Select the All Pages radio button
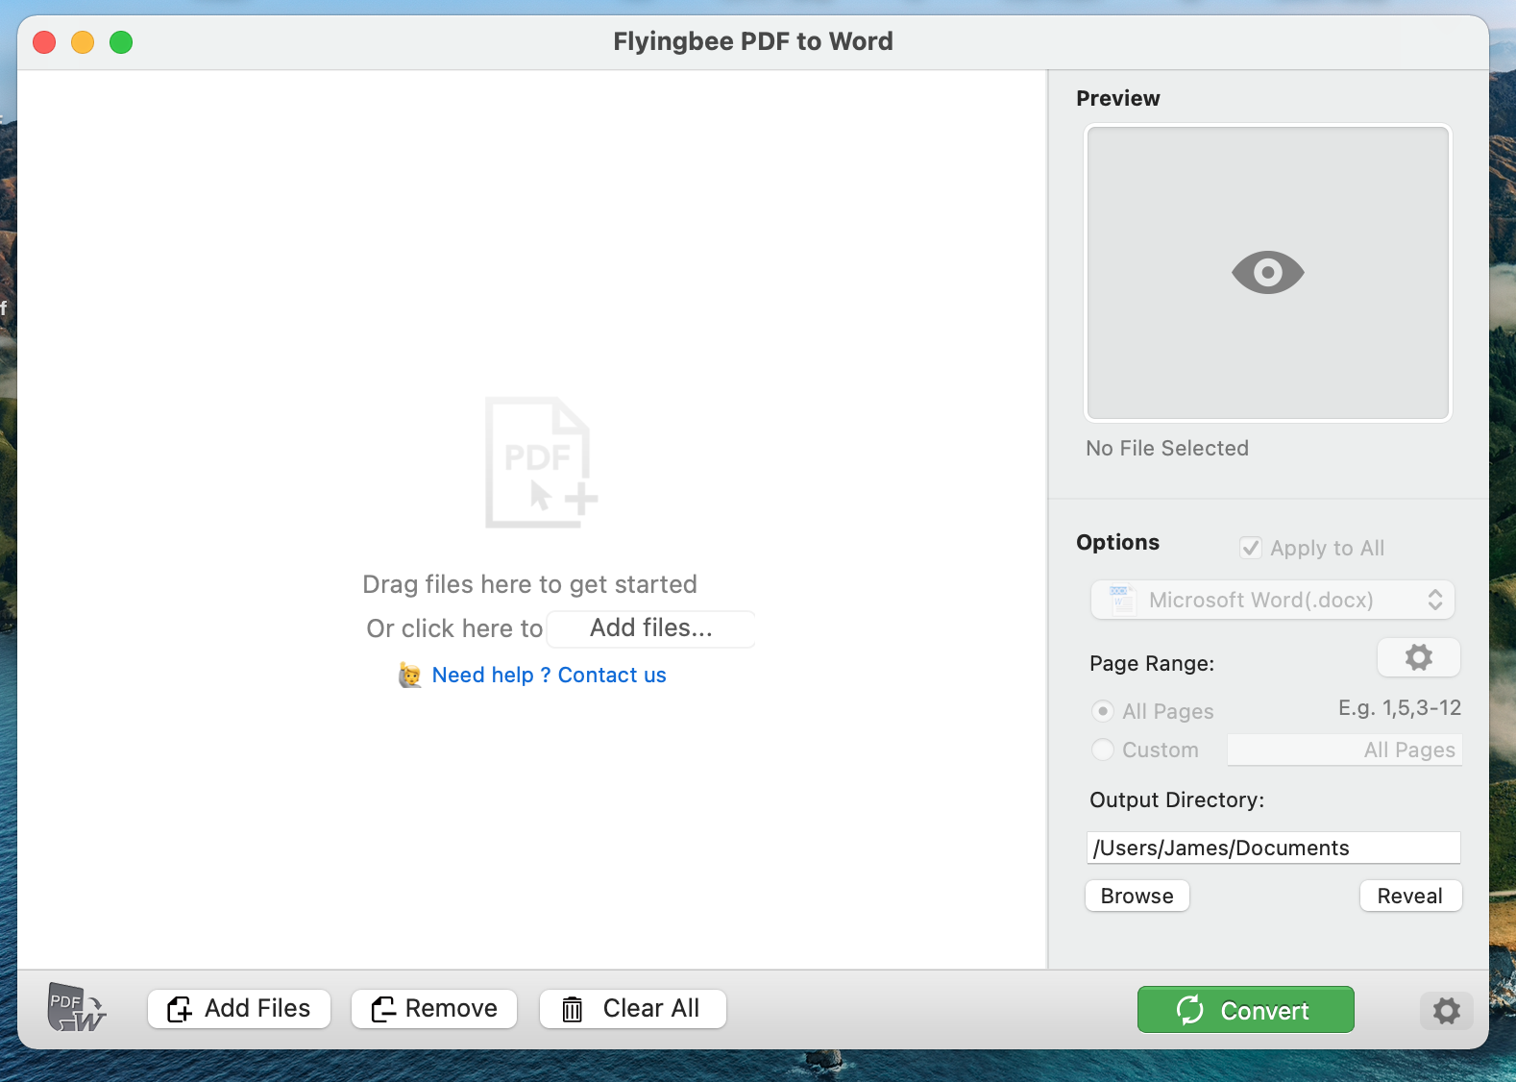This screenshot has height=1082, width=1516. (1103, 711)
